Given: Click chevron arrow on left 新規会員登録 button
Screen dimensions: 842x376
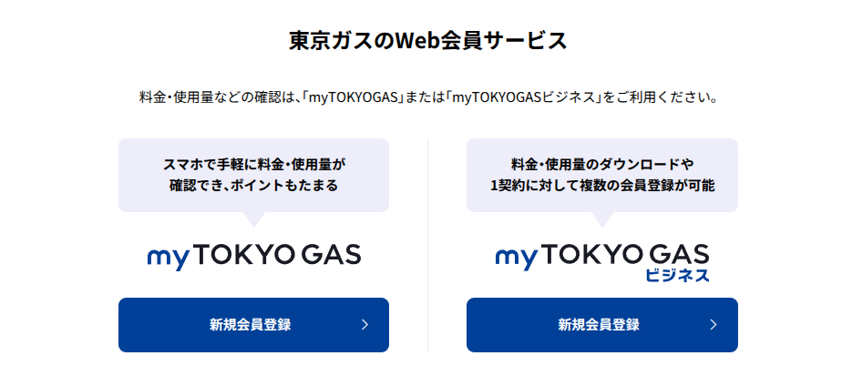Looking at the screenshot, I should [365, 324].
